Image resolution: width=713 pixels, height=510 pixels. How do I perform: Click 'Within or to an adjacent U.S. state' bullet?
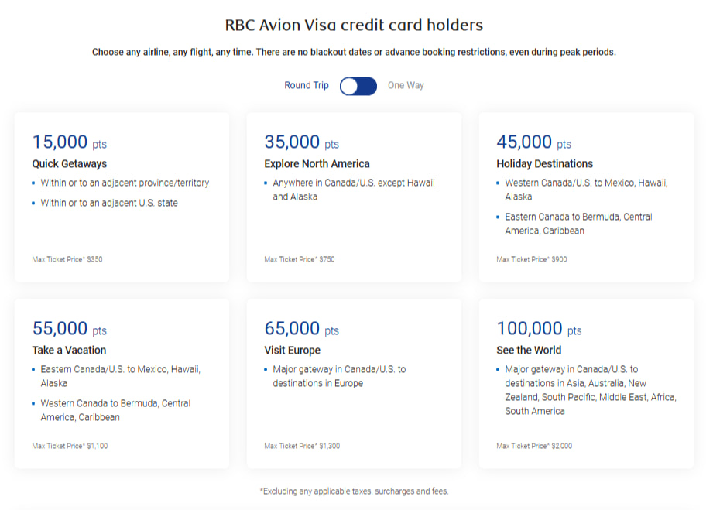(x=109, y=204)
